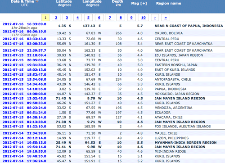This screenshot has width=225, height=163.
Task: Click the Longitude column header
Action: [92, 1]
